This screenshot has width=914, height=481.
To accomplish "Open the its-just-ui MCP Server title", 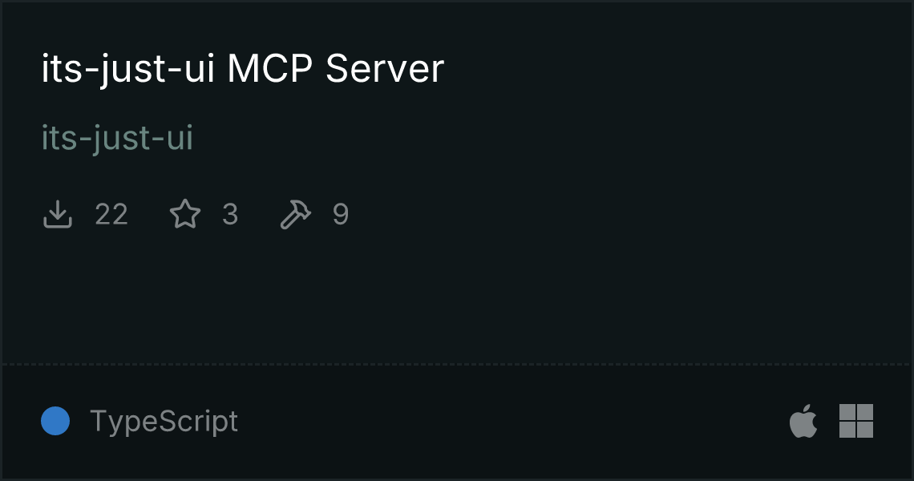I will [242, 70].
